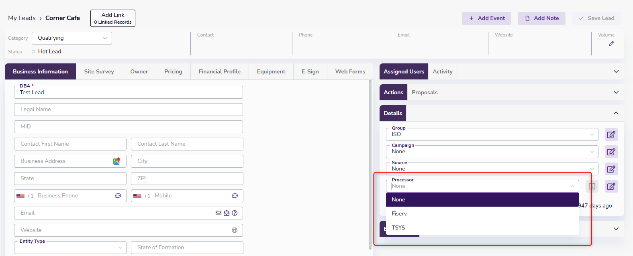This screenshot has width=633, height=256.
Task: Open the Category dropdown showing Qualifying
Action: (72, 38)
